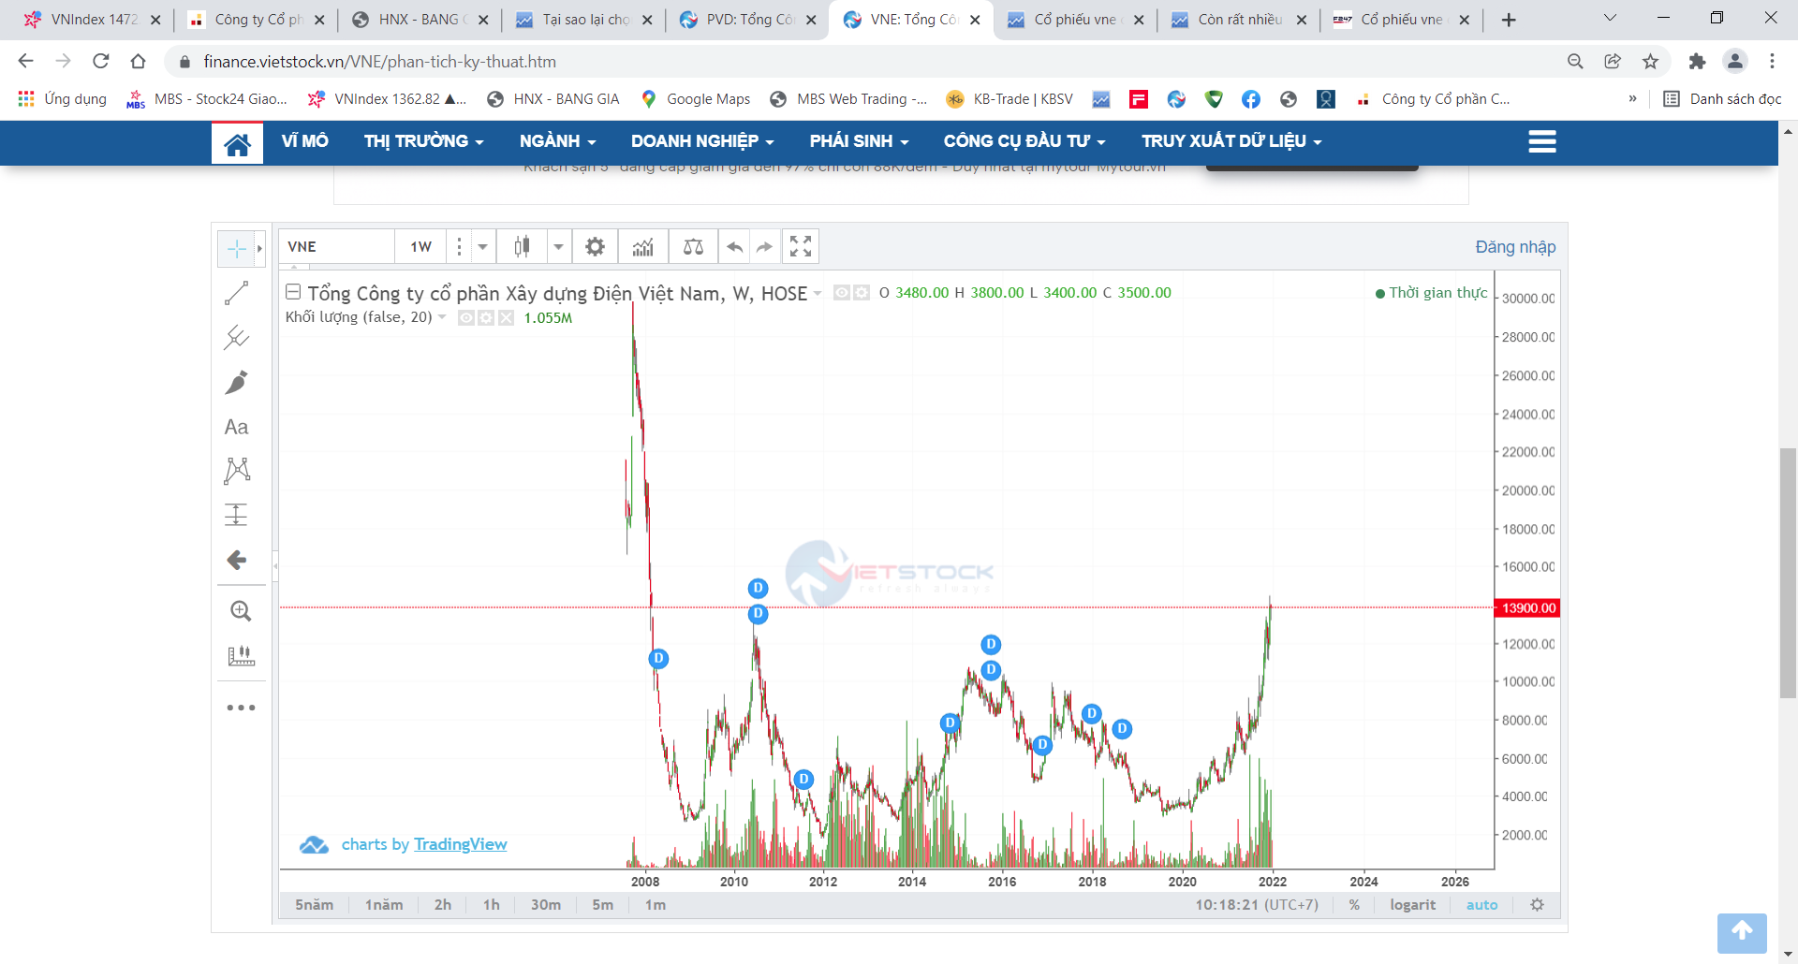Undo the last chart action
The image size is (1798, 964).
click(x=735, y=247)
